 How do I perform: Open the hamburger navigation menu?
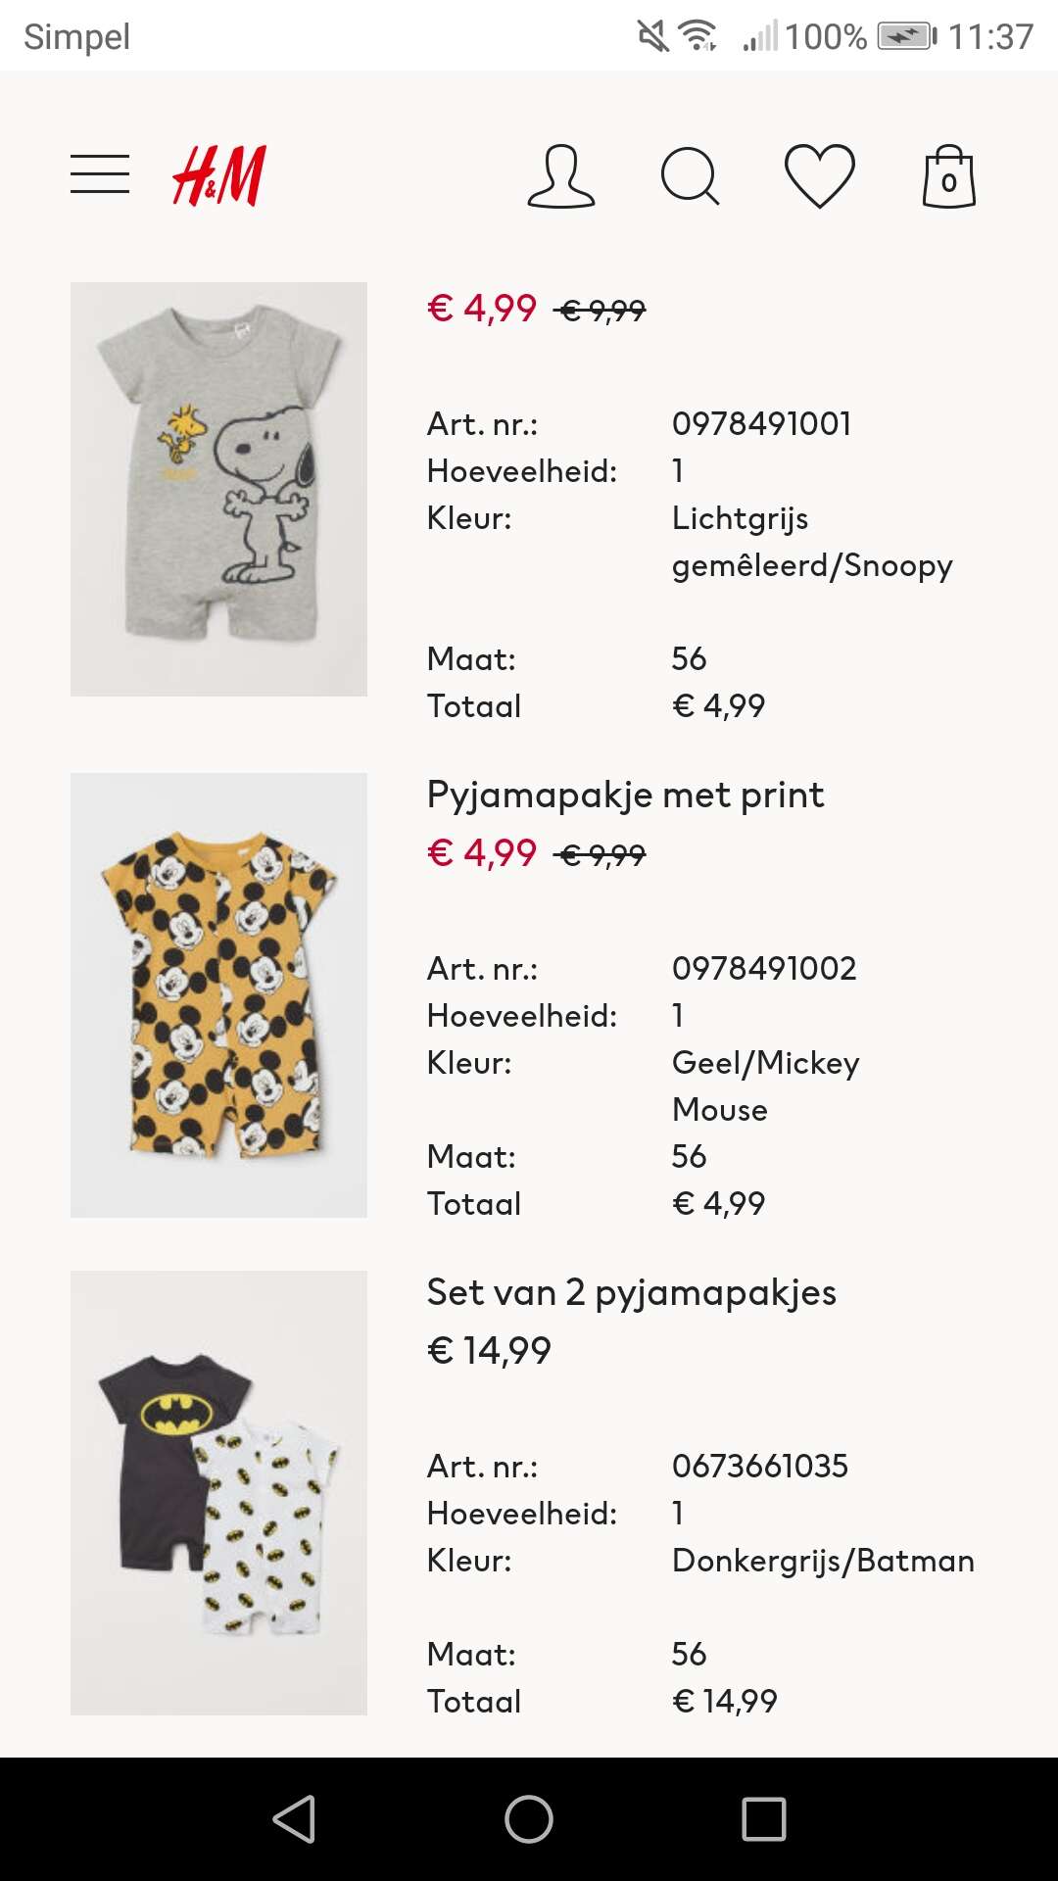pos(100,174)
